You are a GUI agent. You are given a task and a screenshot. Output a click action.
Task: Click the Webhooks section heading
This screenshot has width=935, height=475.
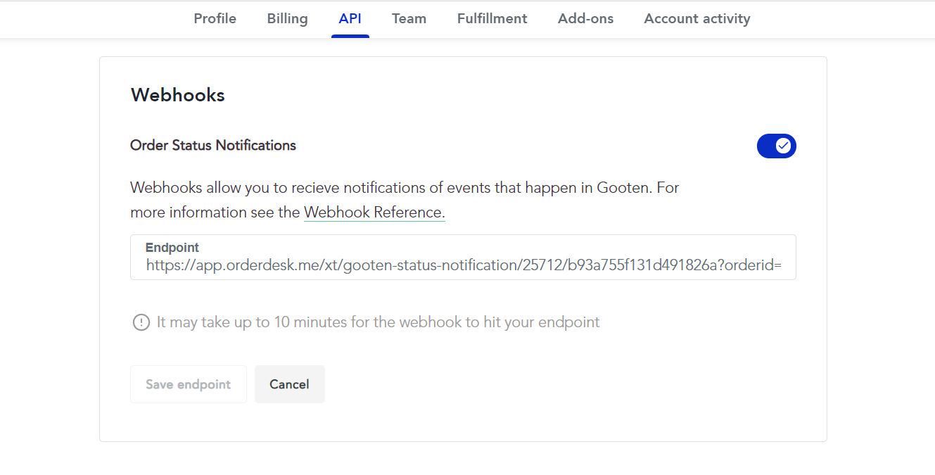pos(178,95)
